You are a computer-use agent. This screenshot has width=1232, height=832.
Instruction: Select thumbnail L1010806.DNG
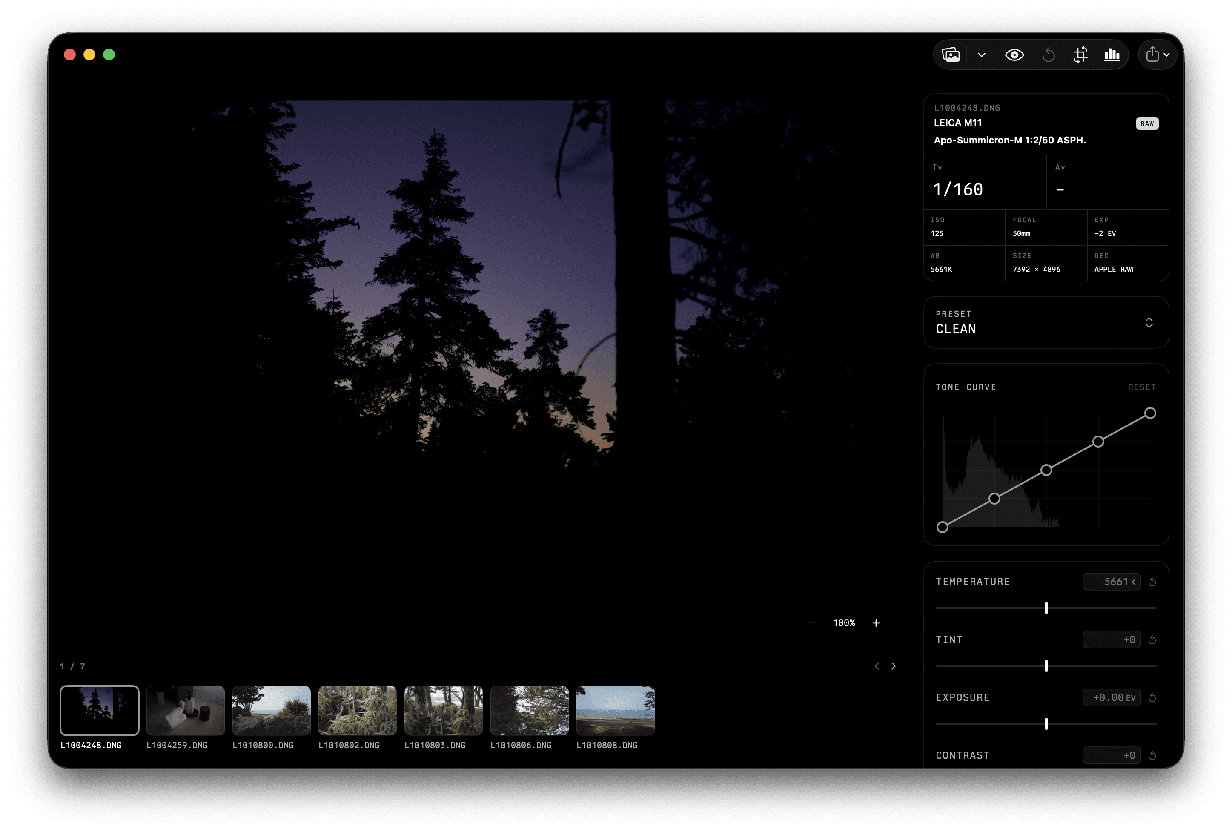[x=529, y=710]
